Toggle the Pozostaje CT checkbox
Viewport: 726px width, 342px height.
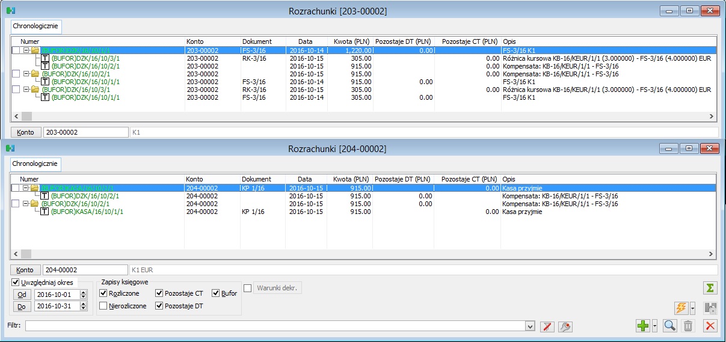159,293
